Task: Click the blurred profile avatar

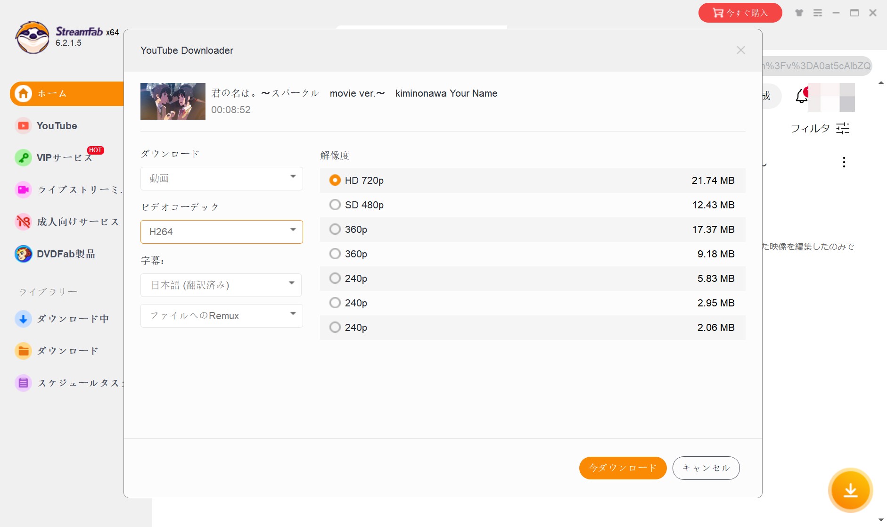Action: pos(831,97)
